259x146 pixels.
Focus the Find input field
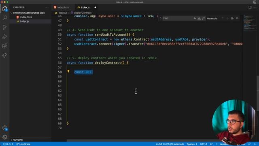(178, 18)
